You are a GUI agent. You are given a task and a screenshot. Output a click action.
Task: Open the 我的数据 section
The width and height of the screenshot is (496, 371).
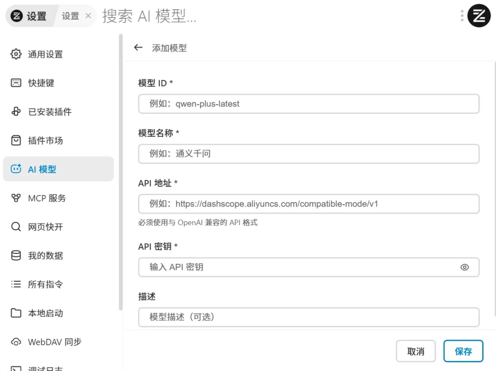(x=58, y=256)
